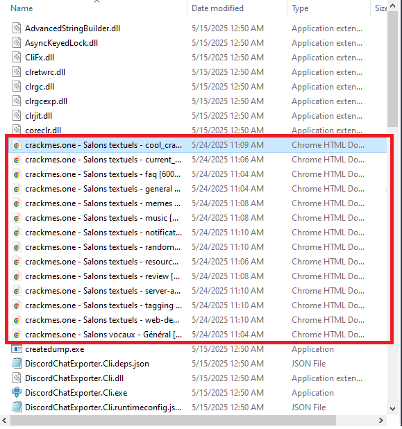402x429 pixels.
Task: Select crackmes.one Salons textuels notificat... file name
Action: coord(103,233)
